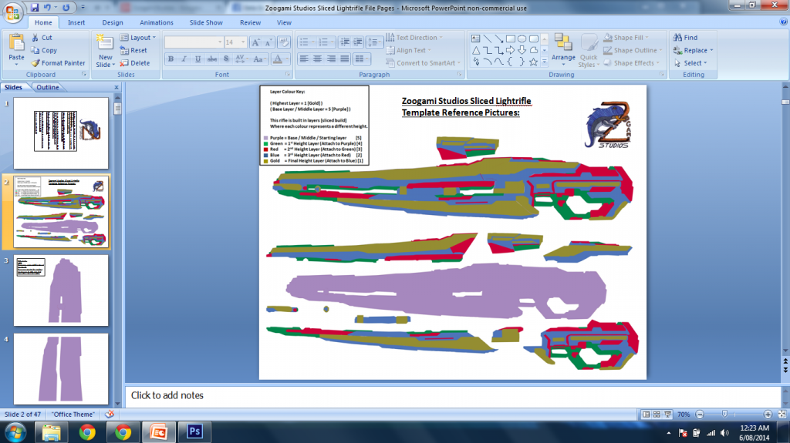Toggle text shadow
The image size is (790, 443).
(226, 59)
